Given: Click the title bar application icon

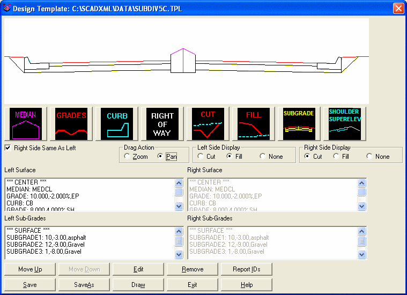Looking at the screenshot, I should pyautogui.click(x=6, y=8).
